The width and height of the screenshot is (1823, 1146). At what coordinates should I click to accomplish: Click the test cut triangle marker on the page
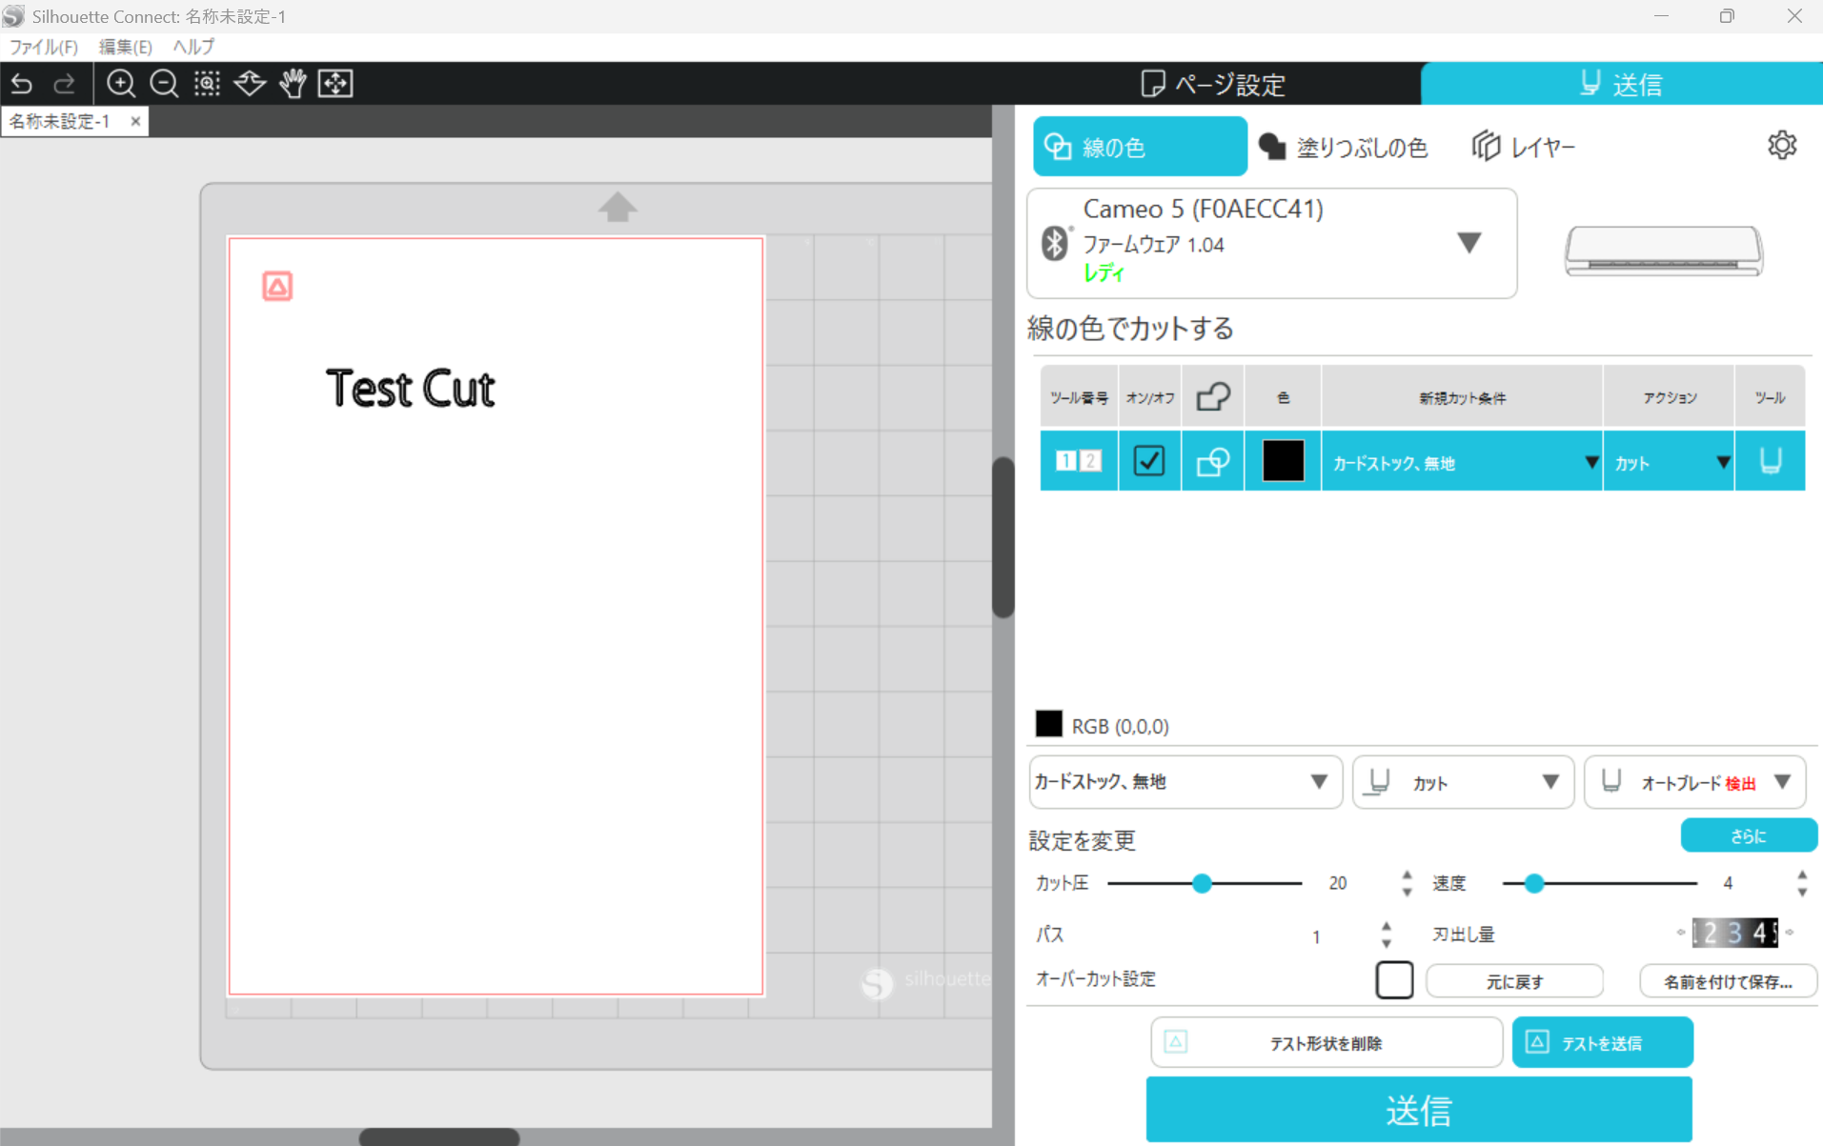(x=277, y=286)
